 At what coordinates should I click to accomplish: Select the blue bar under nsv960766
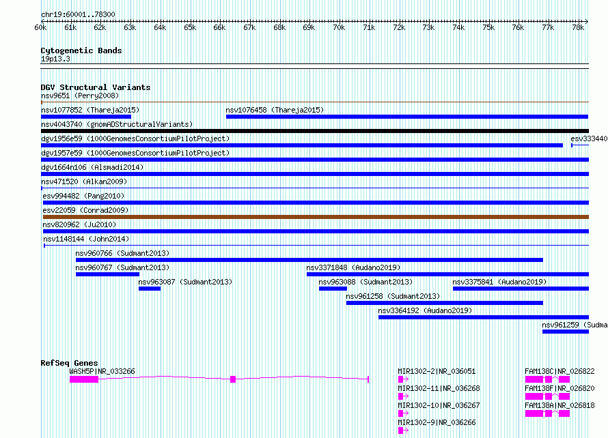(x=309, y=260)
